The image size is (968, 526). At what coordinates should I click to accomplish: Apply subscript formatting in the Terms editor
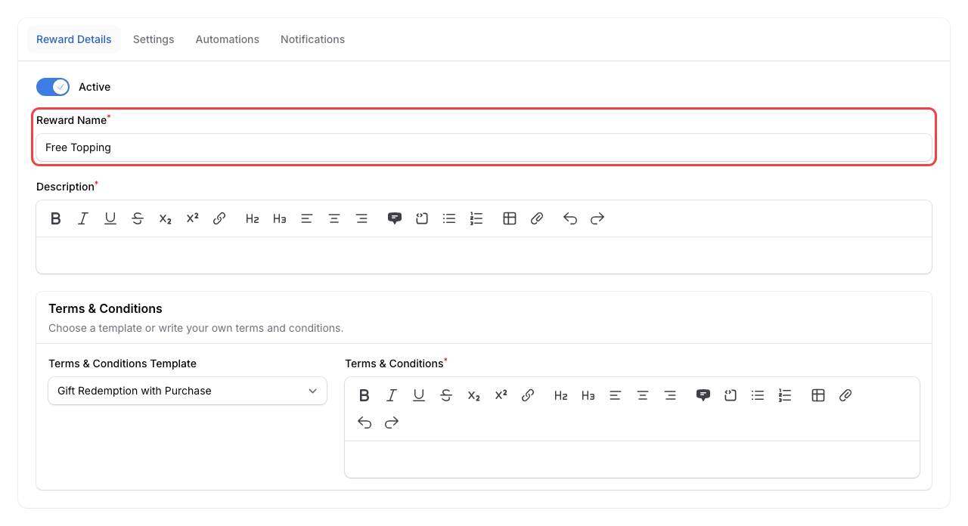point(473,394)
